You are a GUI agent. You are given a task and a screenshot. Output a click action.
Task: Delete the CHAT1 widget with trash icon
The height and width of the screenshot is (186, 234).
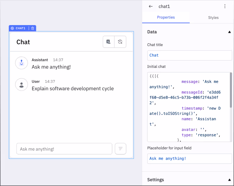pos(33,28)
